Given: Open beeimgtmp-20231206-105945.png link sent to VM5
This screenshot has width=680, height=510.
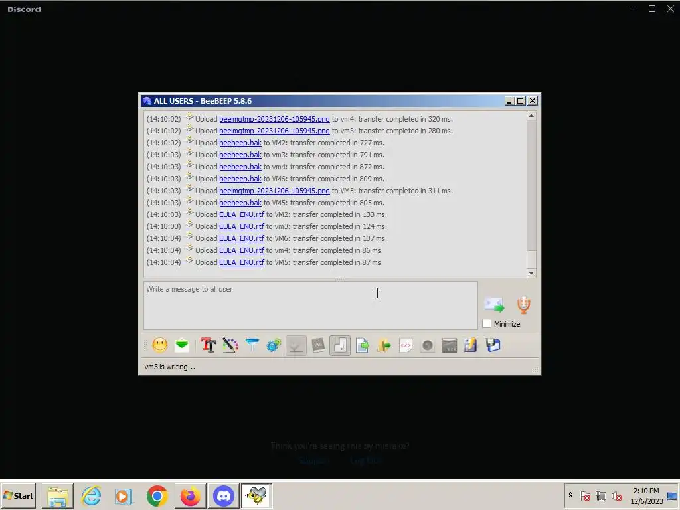Looking at the screenshot, I should (x=274, y=191).
